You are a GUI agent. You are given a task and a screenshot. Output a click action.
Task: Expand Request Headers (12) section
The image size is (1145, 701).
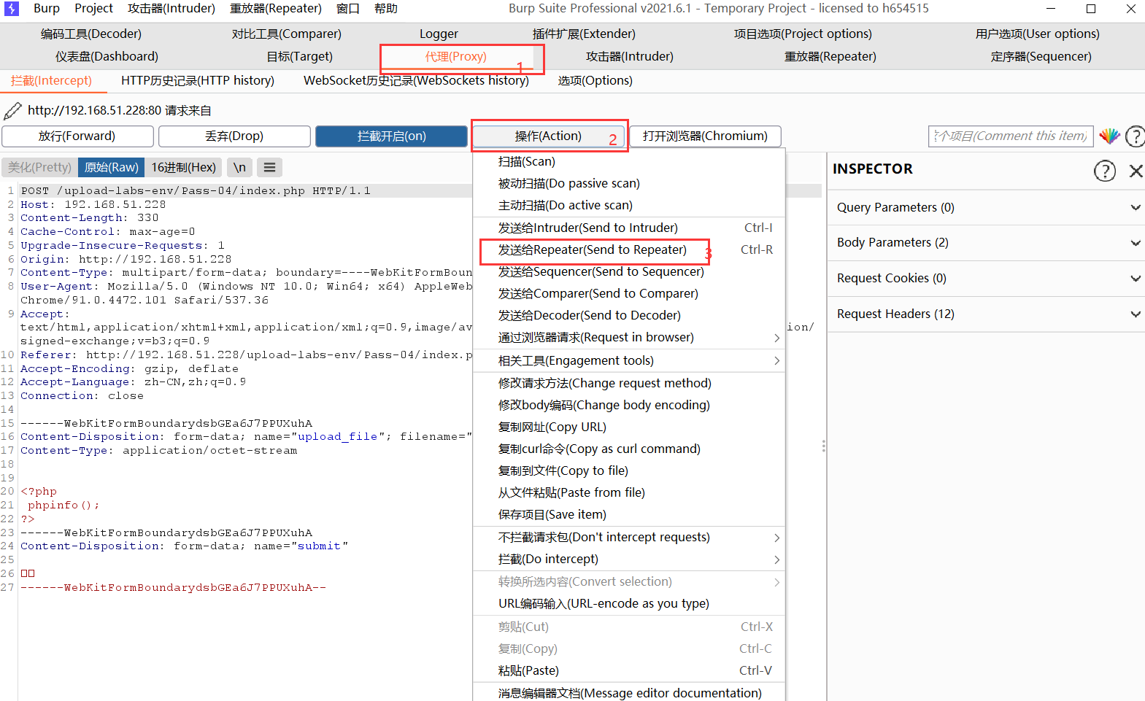[x=986, y=314]
